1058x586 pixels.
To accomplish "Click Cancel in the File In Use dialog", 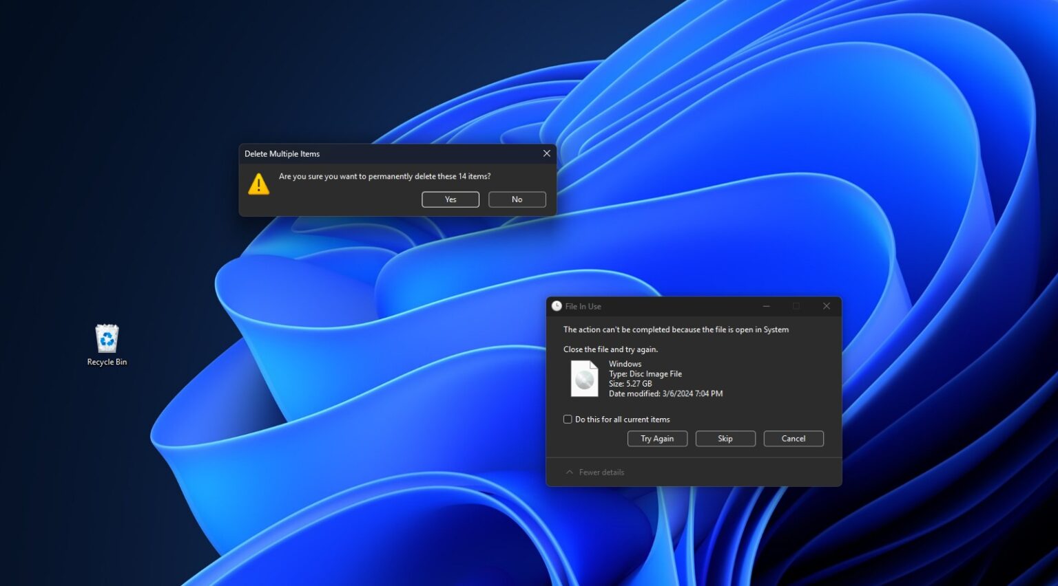I will click(793, 438).
